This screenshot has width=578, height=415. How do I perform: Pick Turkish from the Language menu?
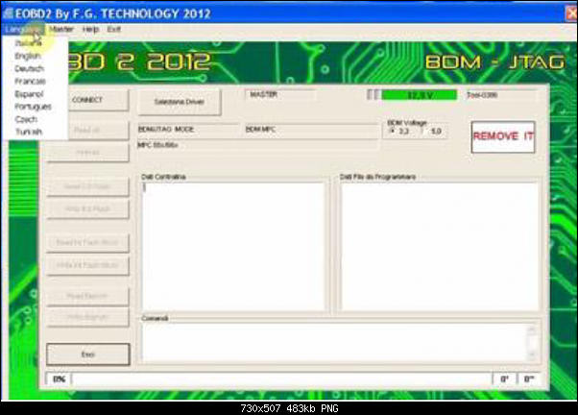(x=29, y=132)
